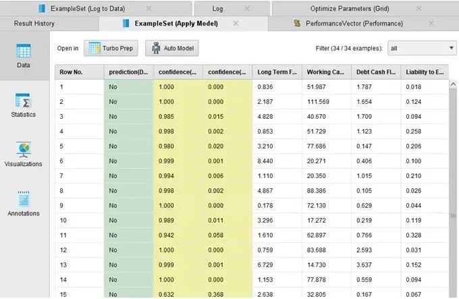Select Debt Cash Flow value 3.637
The width and height of the screenshot is (459, 299).
[364, 265]
